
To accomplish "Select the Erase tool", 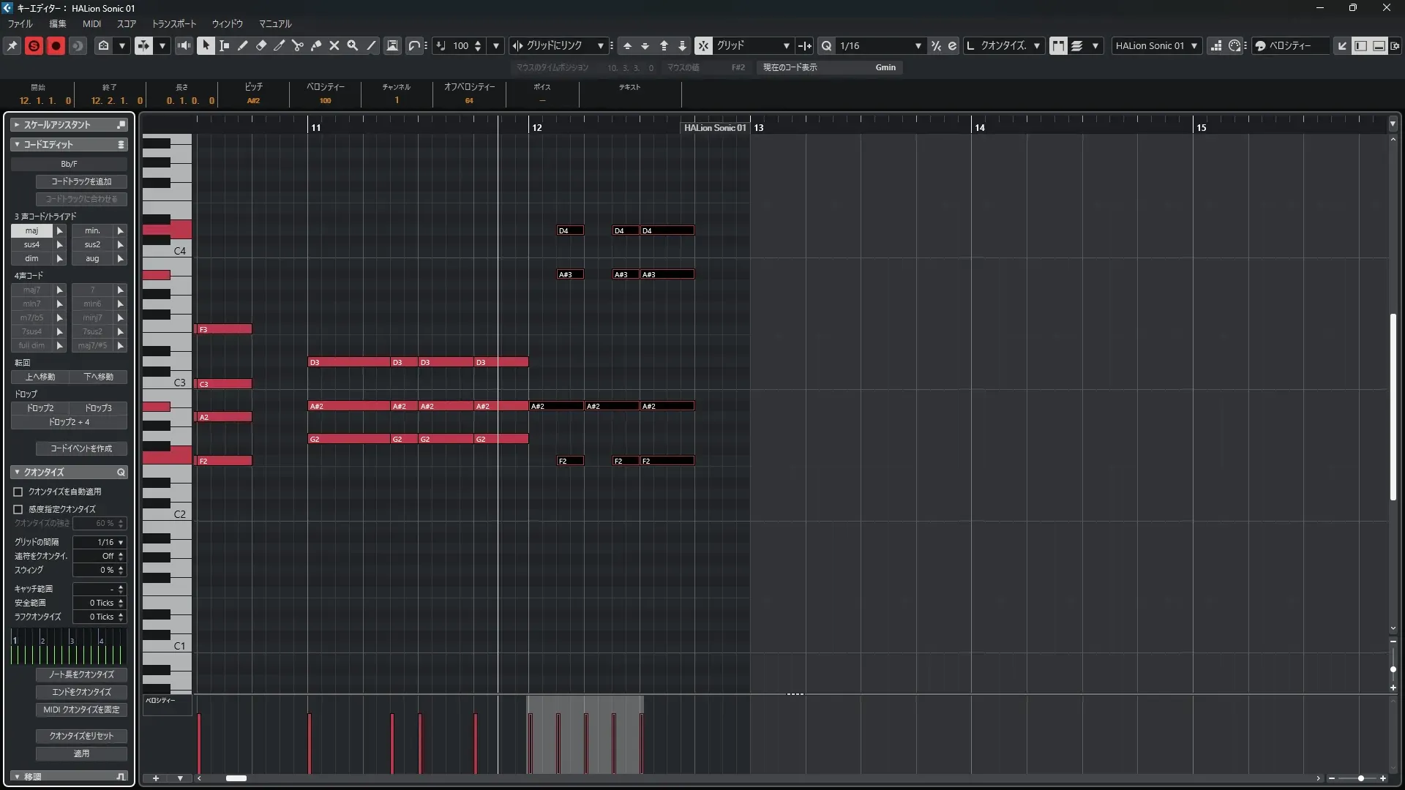I will (261, 45).
